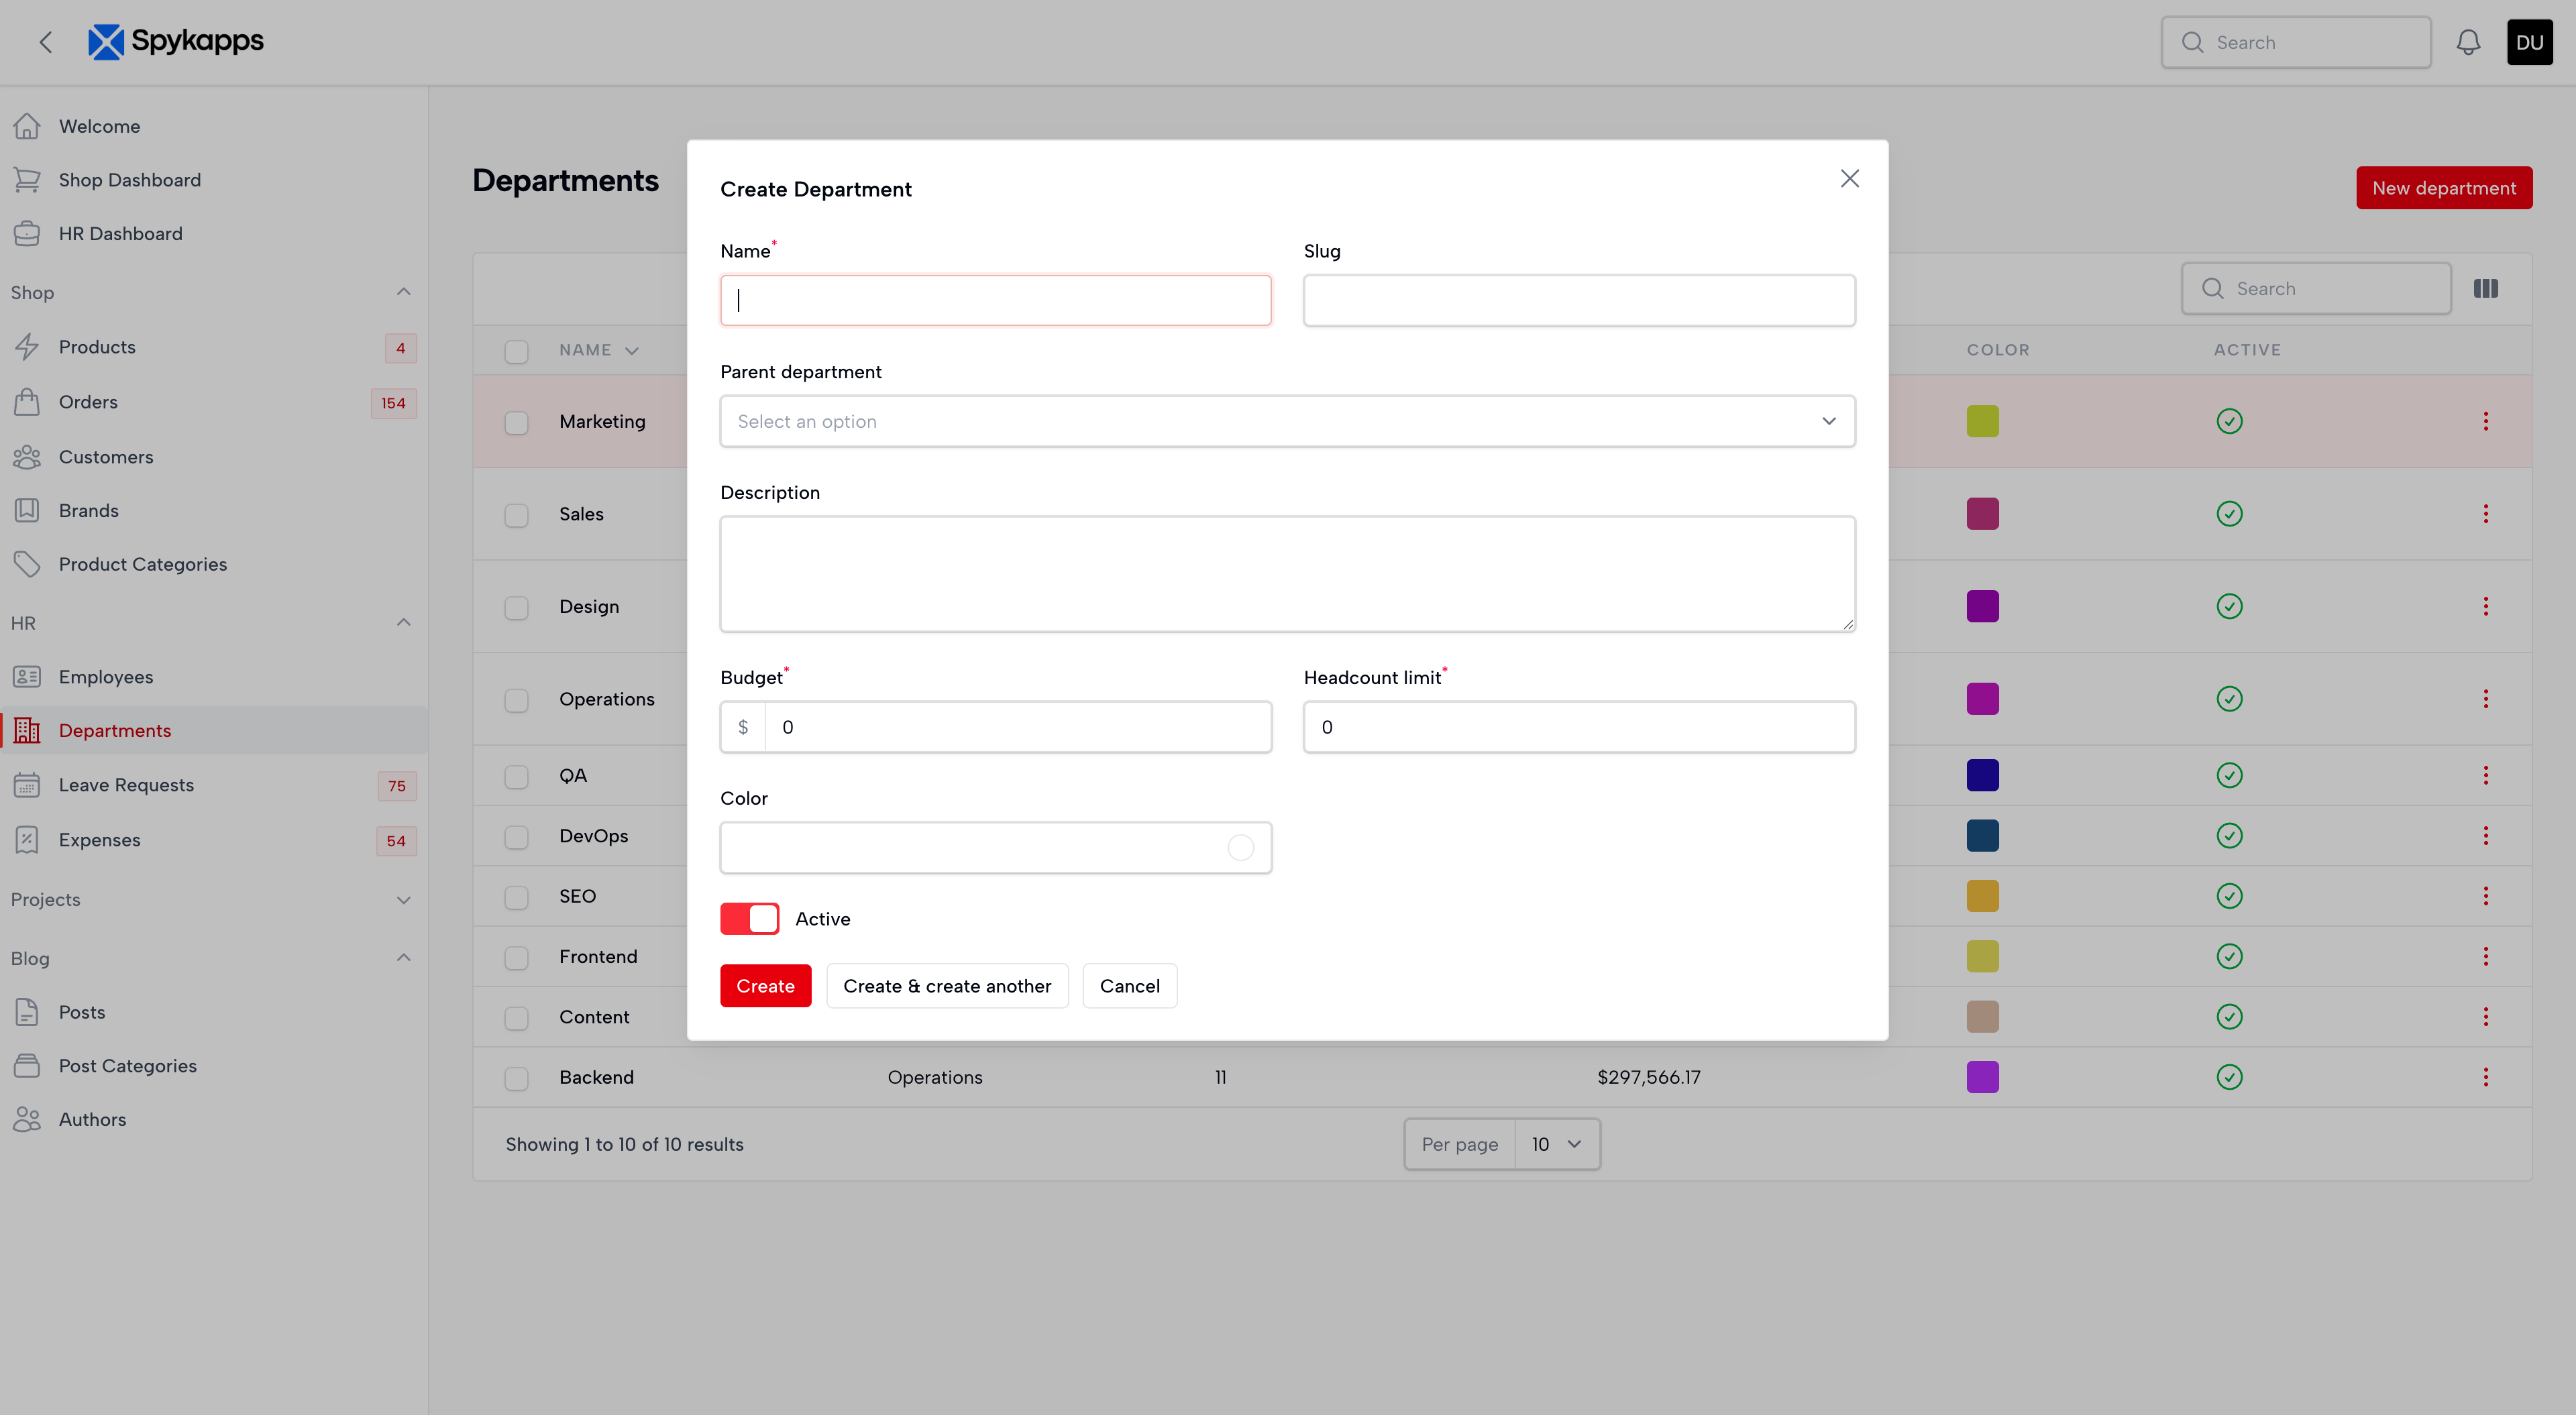2576x1415 pixels.
Task: Open notifications via the bell icon
Action: pyautogui.click(x=2468, y=42)
